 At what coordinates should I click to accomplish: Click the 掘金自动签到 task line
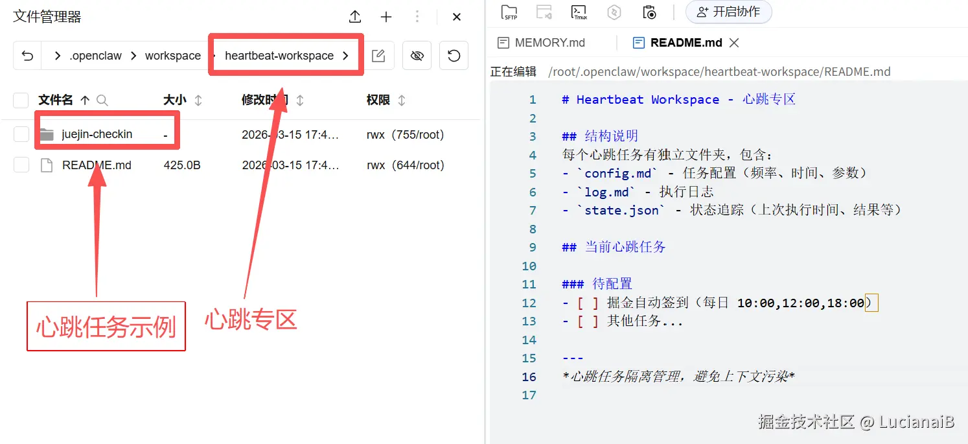point(719,303)
